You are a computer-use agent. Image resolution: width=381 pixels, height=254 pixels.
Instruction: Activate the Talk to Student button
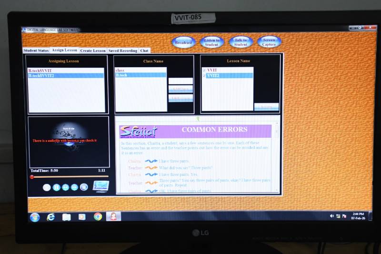pyautogui.click(x=241, y=42)
